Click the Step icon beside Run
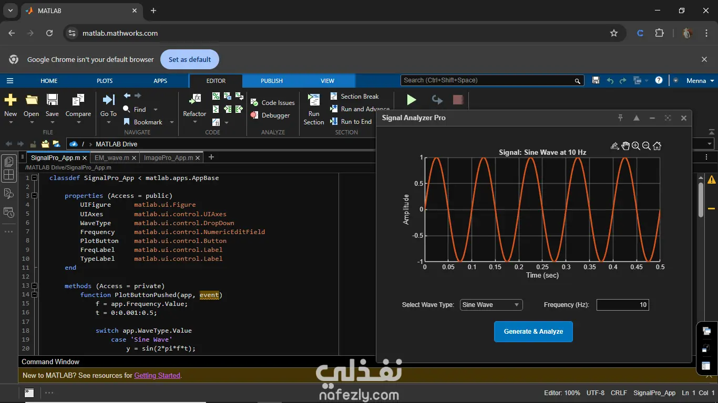718x403 pixels. [x=437, y=100]
